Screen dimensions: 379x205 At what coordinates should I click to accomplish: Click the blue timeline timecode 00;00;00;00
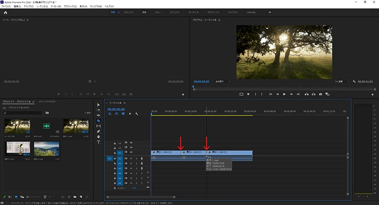(116, 110)
